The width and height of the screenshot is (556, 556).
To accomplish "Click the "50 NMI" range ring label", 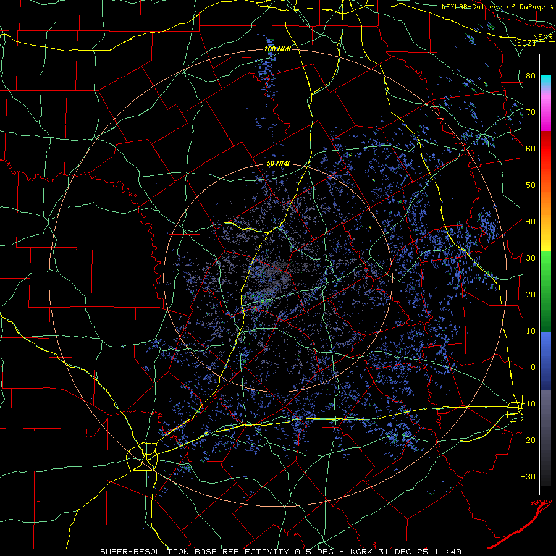I will (x=278, y=164).
